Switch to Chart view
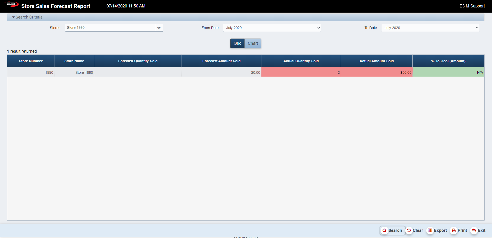Image resolution: width=492 pixels, height=238 pixels. [253, 43]
